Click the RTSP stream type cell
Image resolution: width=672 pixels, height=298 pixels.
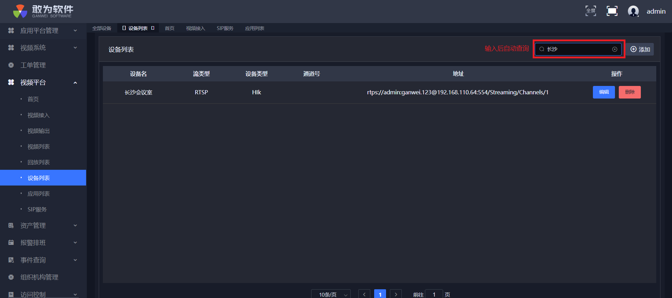point(201,92)
